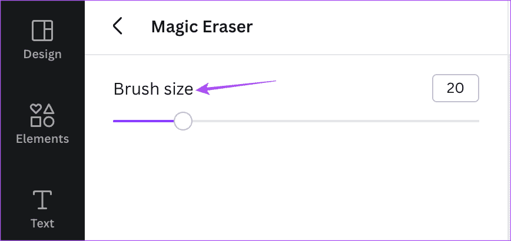Click the Brush size label

(x=152, y=89)
